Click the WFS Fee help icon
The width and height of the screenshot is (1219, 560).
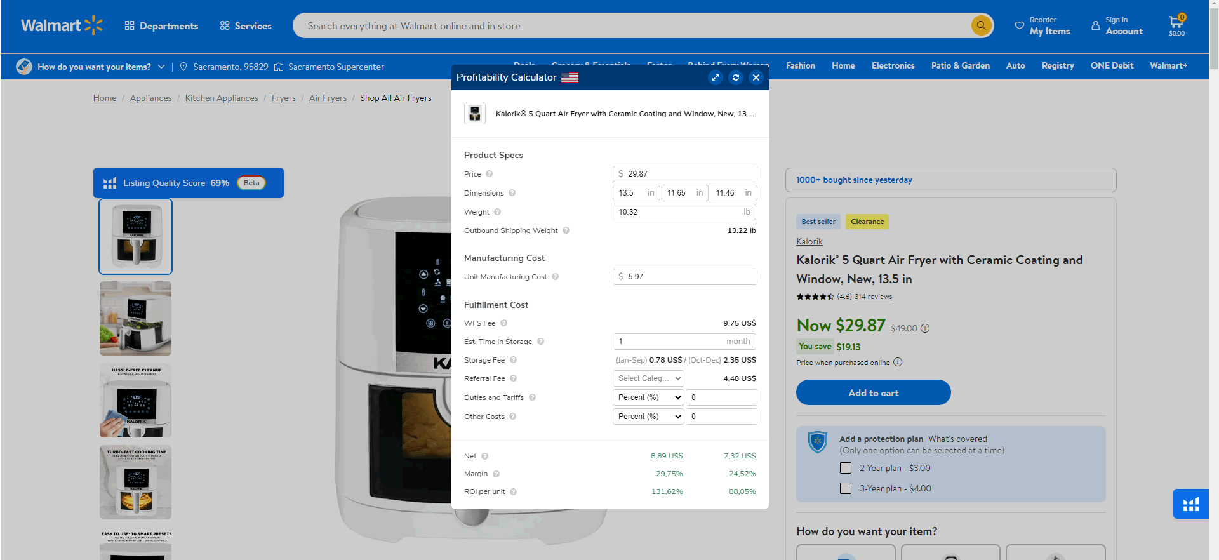pyautogui.click(x=503, y=323)
